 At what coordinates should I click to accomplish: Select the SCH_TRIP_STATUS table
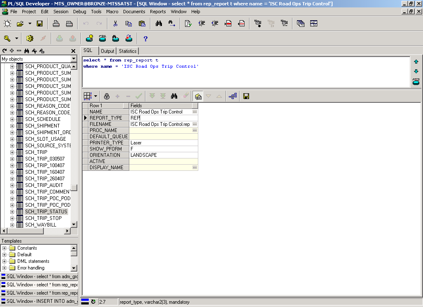pyautogui.click(x=46, y=212)
